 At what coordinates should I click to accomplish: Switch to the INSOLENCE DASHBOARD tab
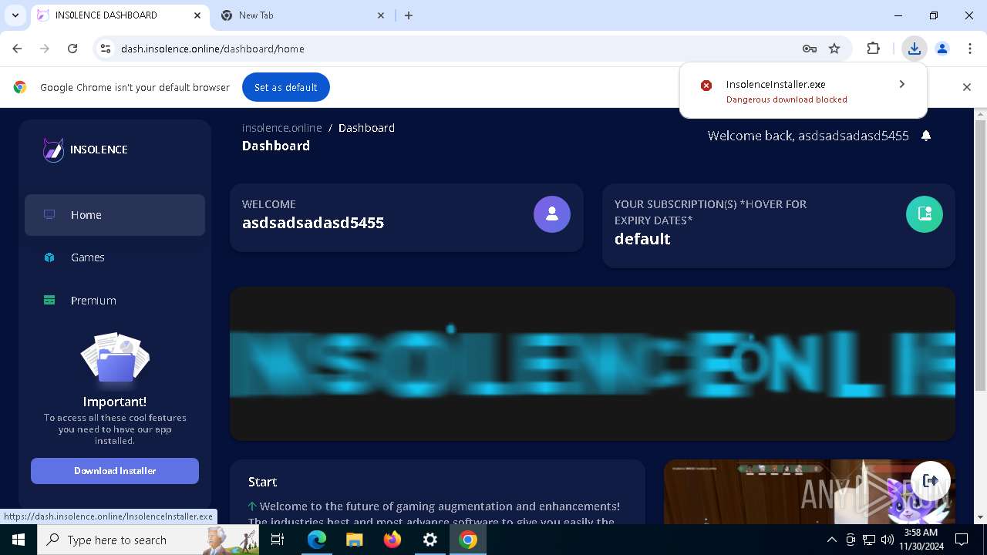(120, 15)
